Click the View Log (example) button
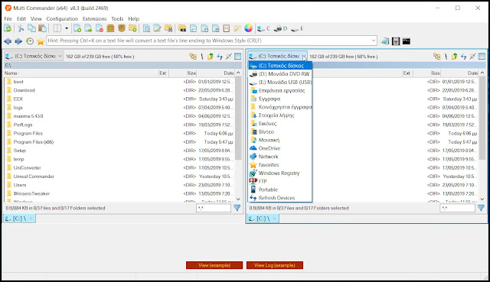The image size is (490, 282). point(275,265)
